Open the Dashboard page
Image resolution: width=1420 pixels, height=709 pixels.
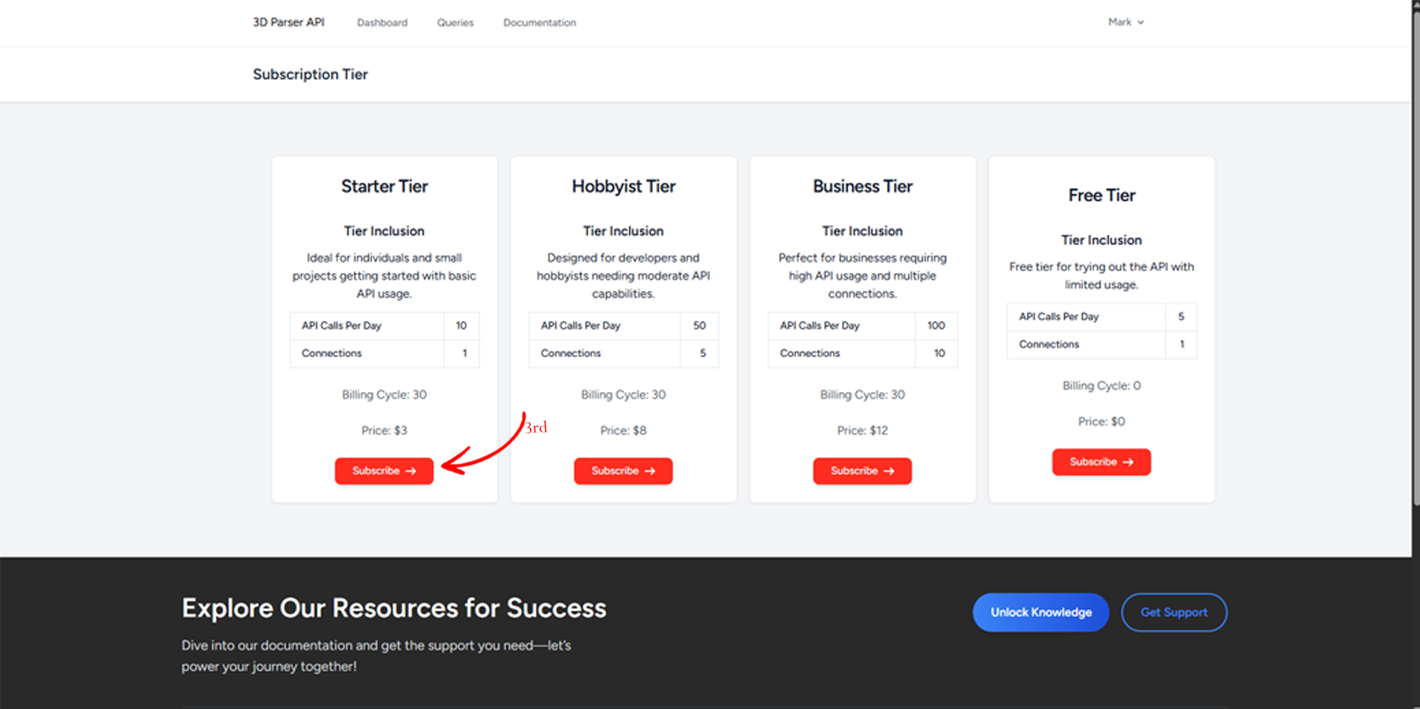[382, 23]
